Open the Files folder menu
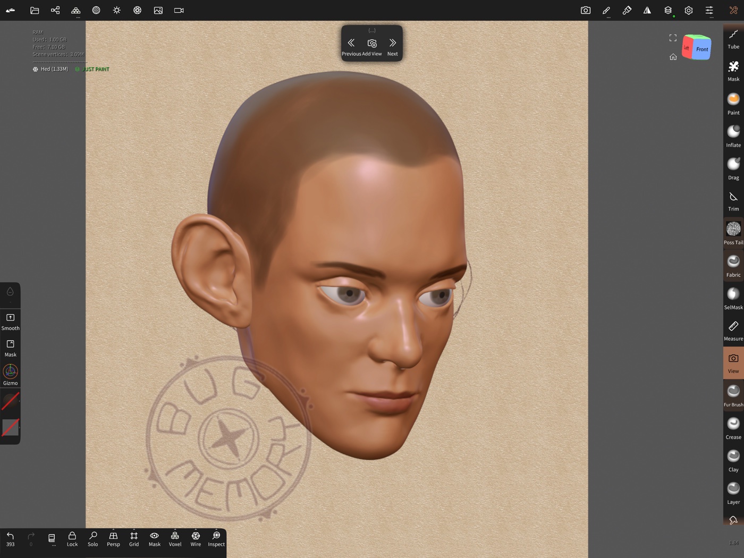Image resolution: width=744 pixels, height=558 pixels. 35,10
